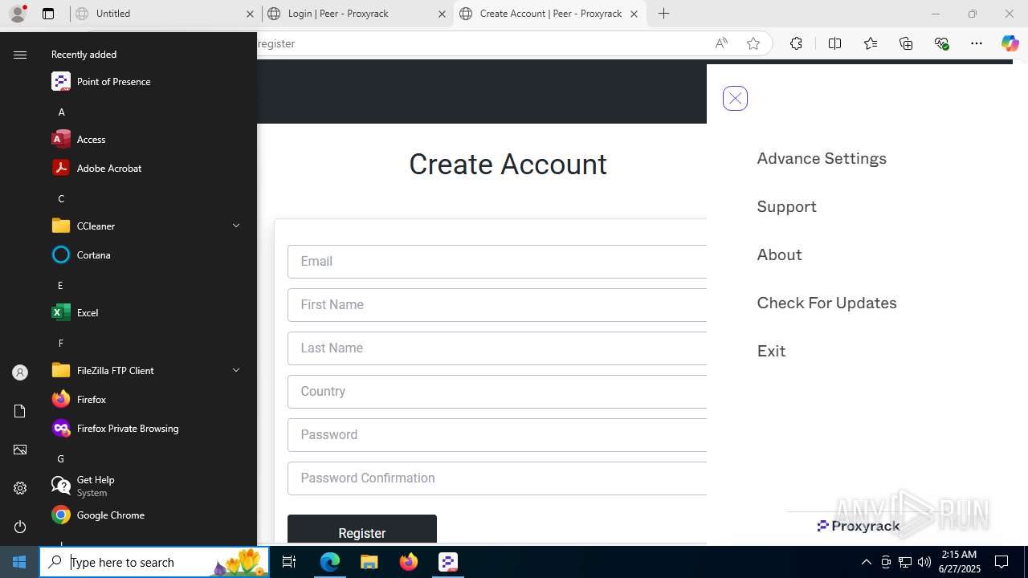
Task: Toggle Read aloud icon in address bar
Action: pos(721,43)
